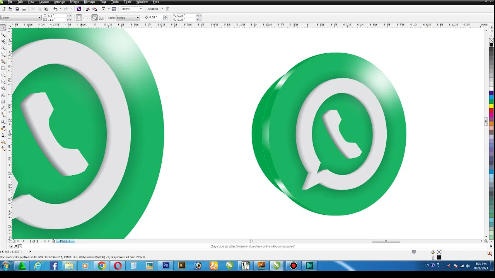Increase the nudge distance stepper
This screenshot has height=278, width=495.
(165, 16)
